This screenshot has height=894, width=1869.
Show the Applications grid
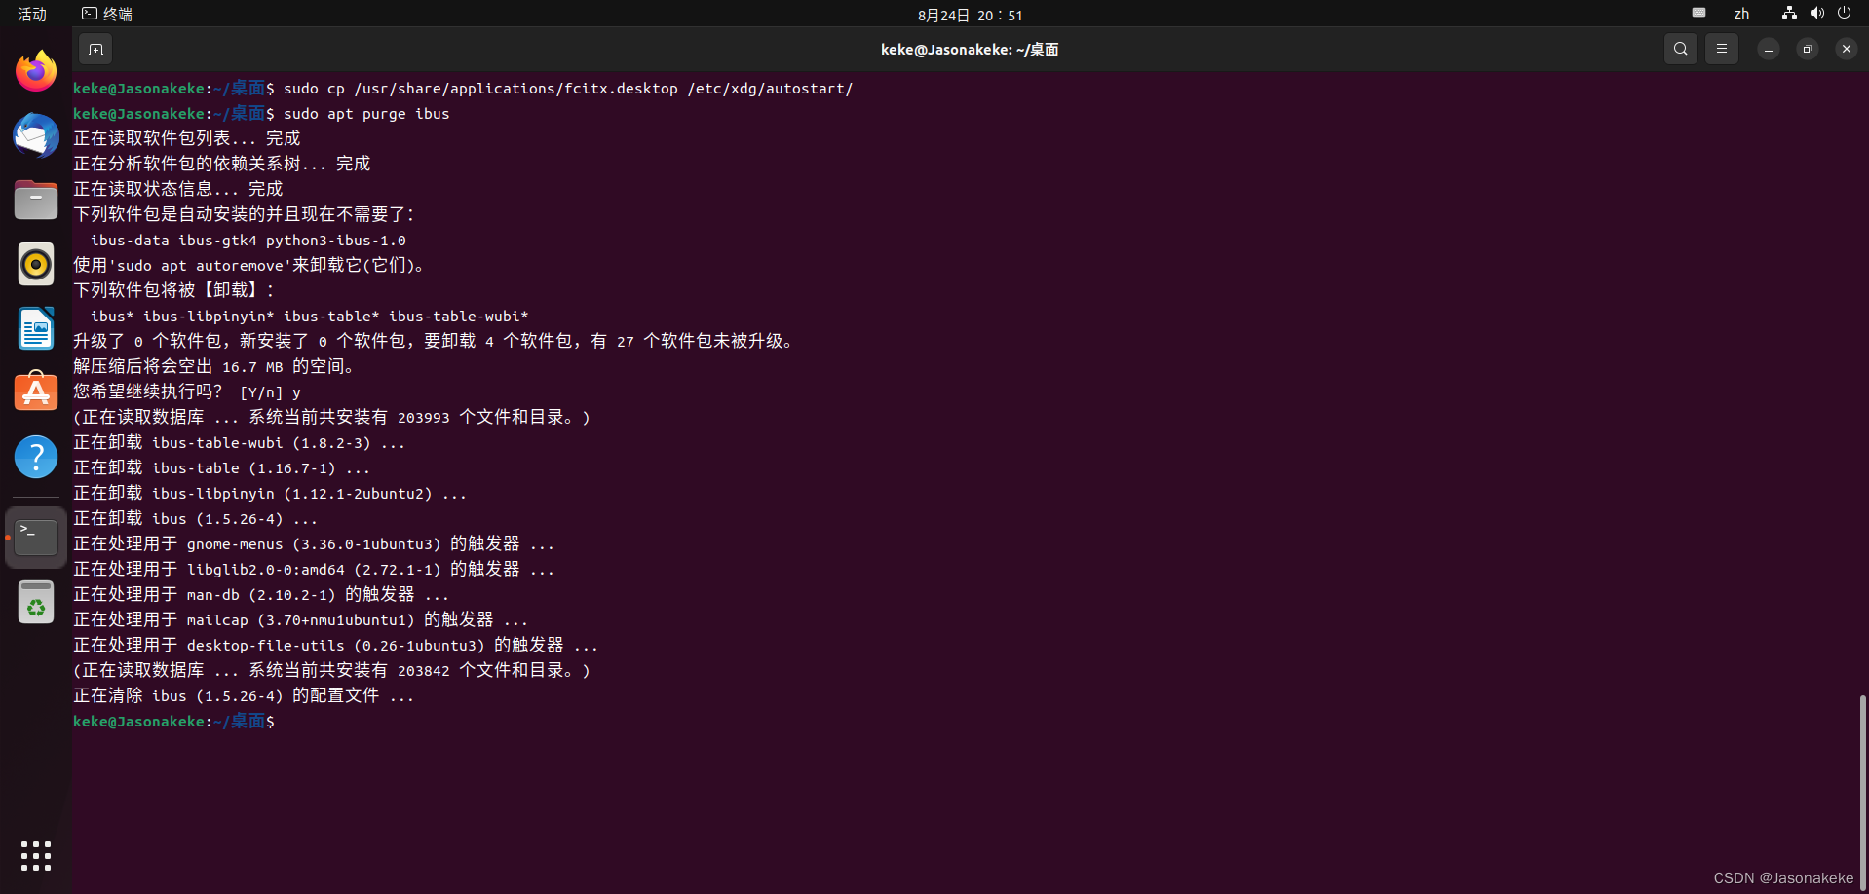35,855
